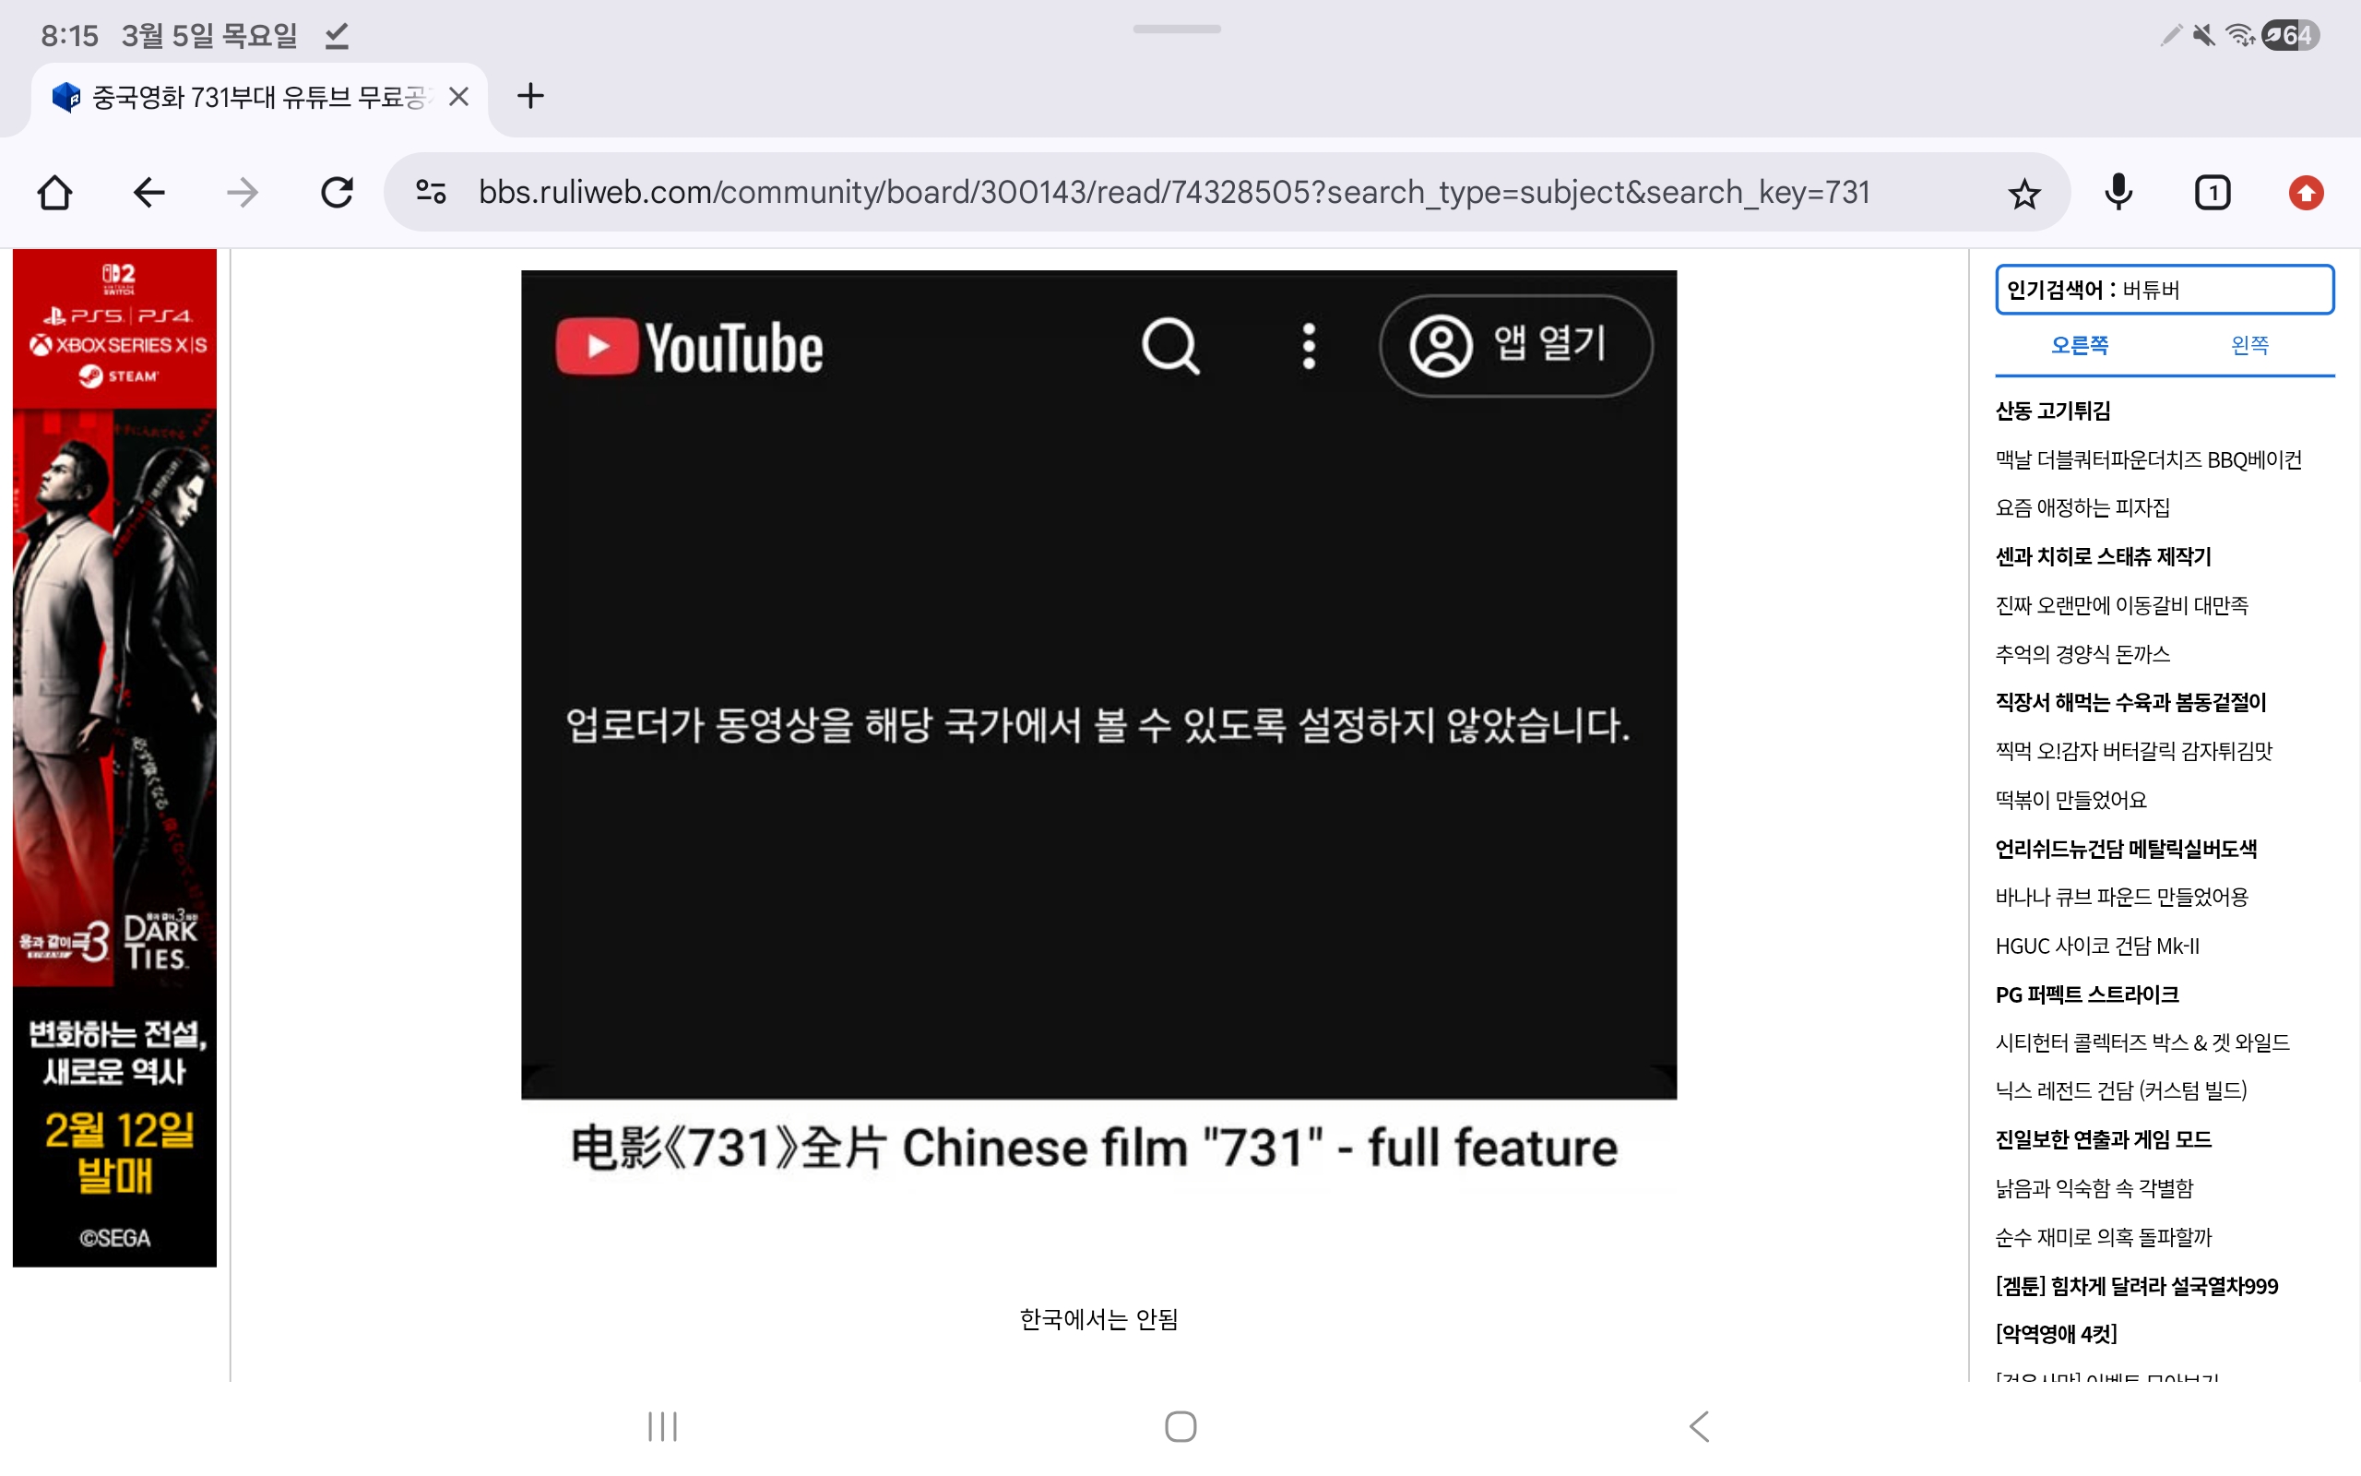
Task: Open the HGUC 사이코 건담 Mk-II link
Action: point(2096,945)
